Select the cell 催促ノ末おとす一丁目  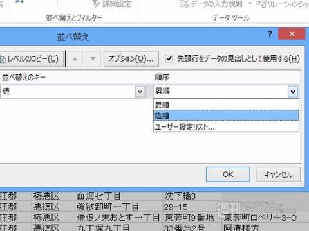118,218
